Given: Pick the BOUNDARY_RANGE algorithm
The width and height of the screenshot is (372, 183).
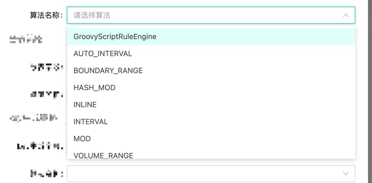Looking at the screenshot, I should click(x=108, y=71).
